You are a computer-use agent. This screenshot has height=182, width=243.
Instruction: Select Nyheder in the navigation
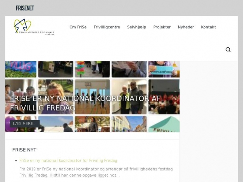[186, 27]
